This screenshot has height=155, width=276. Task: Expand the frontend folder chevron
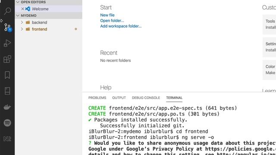click(x=22, y=29)
